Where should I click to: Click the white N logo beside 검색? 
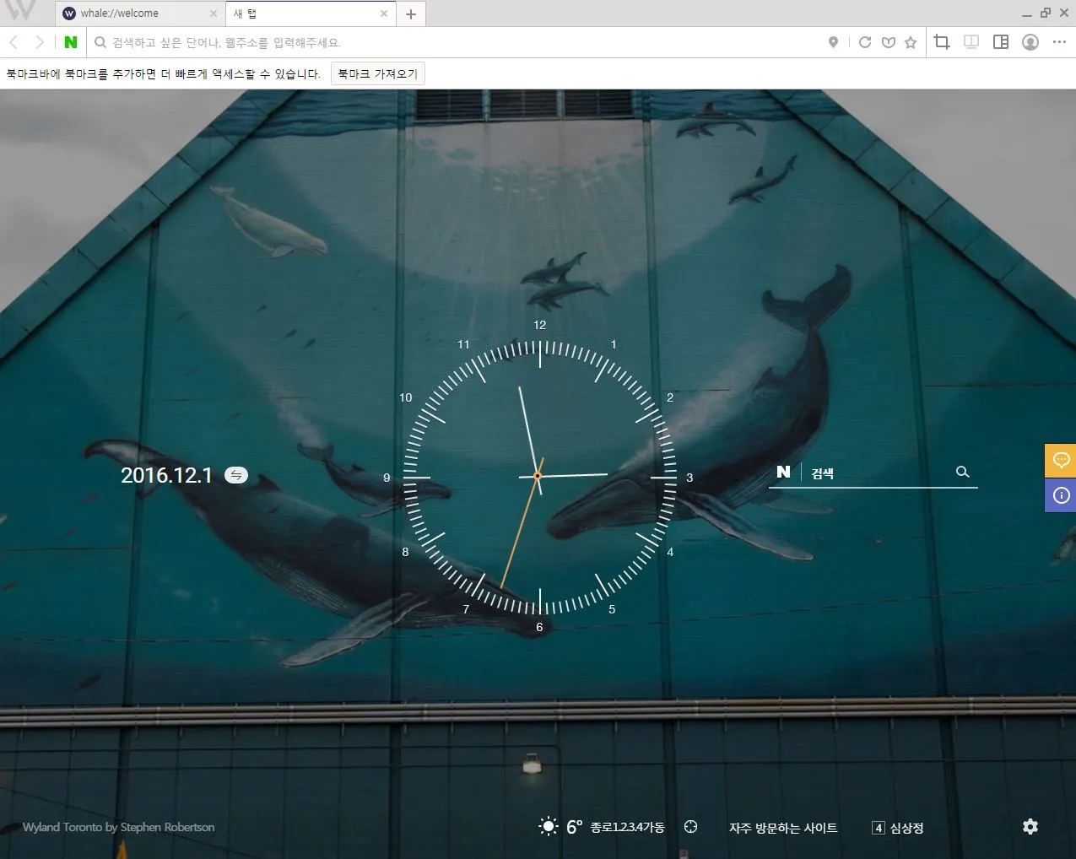783,472
